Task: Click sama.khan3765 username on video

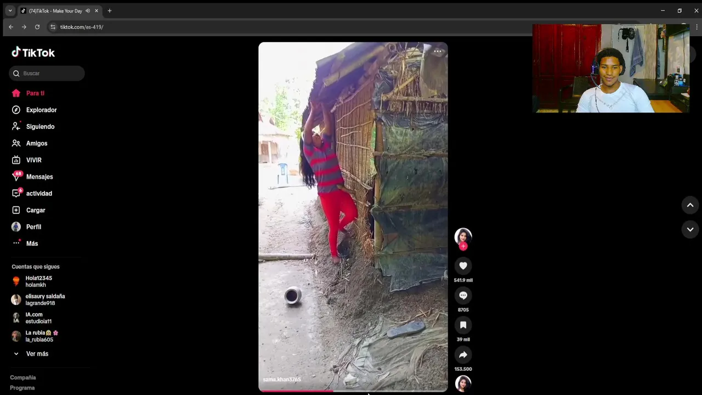Action: 281,380
